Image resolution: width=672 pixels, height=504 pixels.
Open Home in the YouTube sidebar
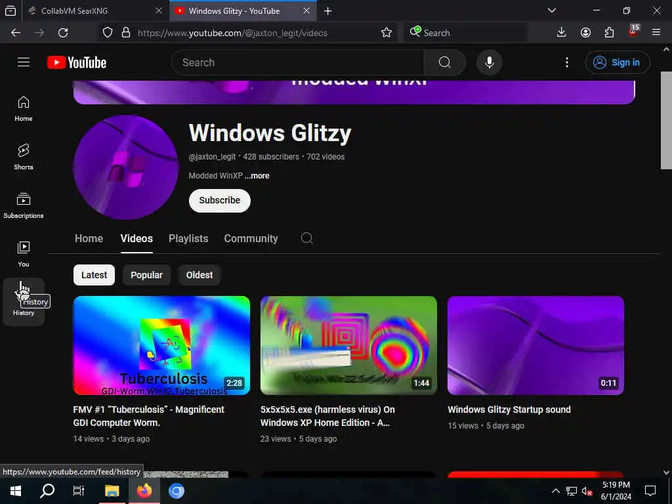coord(24,108)
